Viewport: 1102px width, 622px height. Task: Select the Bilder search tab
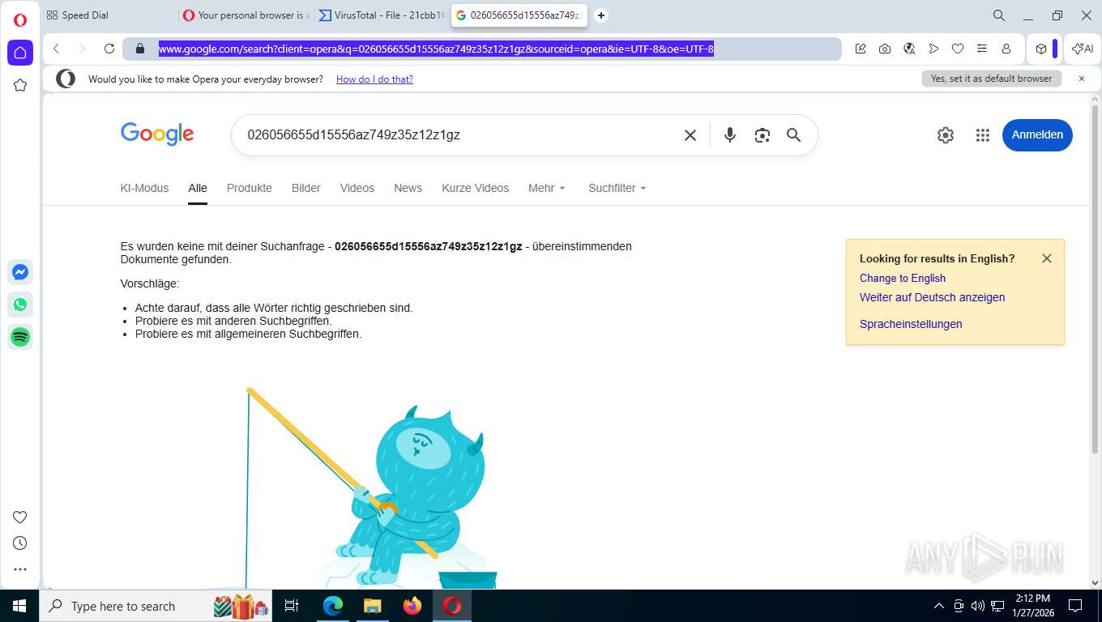coord(306,188)
